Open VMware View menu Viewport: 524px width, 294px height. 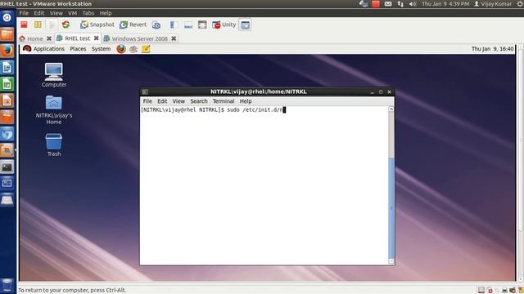[x=56, y=13]
